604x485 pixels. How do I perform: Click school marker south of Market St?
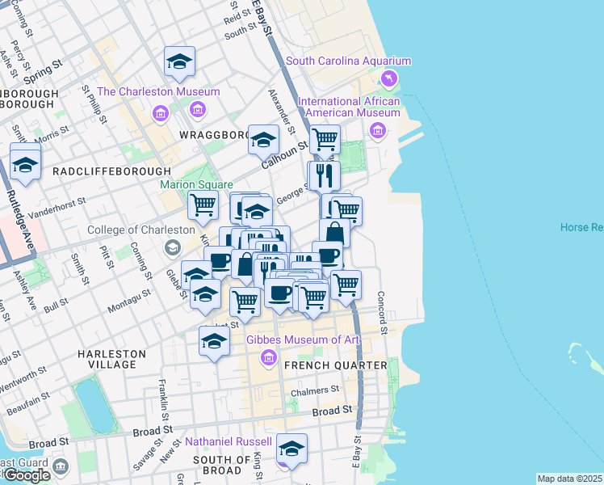coord(214,344)
